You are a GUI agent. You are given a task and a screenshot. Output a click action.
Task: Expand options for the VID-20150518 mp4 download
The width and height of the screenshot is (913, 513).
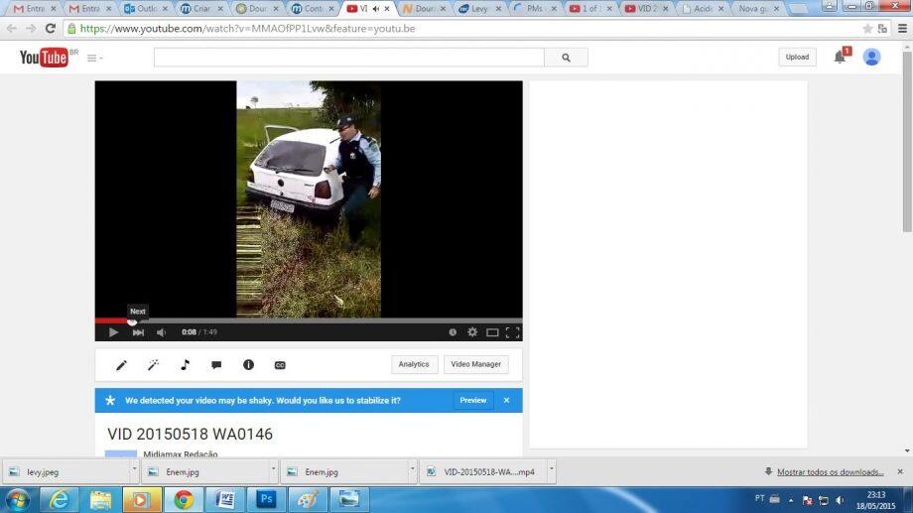point(551,471)
